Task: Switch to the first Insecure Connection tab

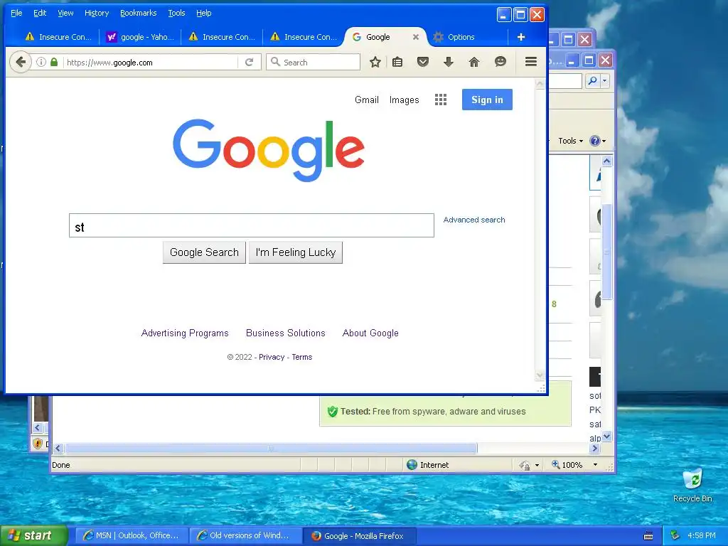Action: 58,37
